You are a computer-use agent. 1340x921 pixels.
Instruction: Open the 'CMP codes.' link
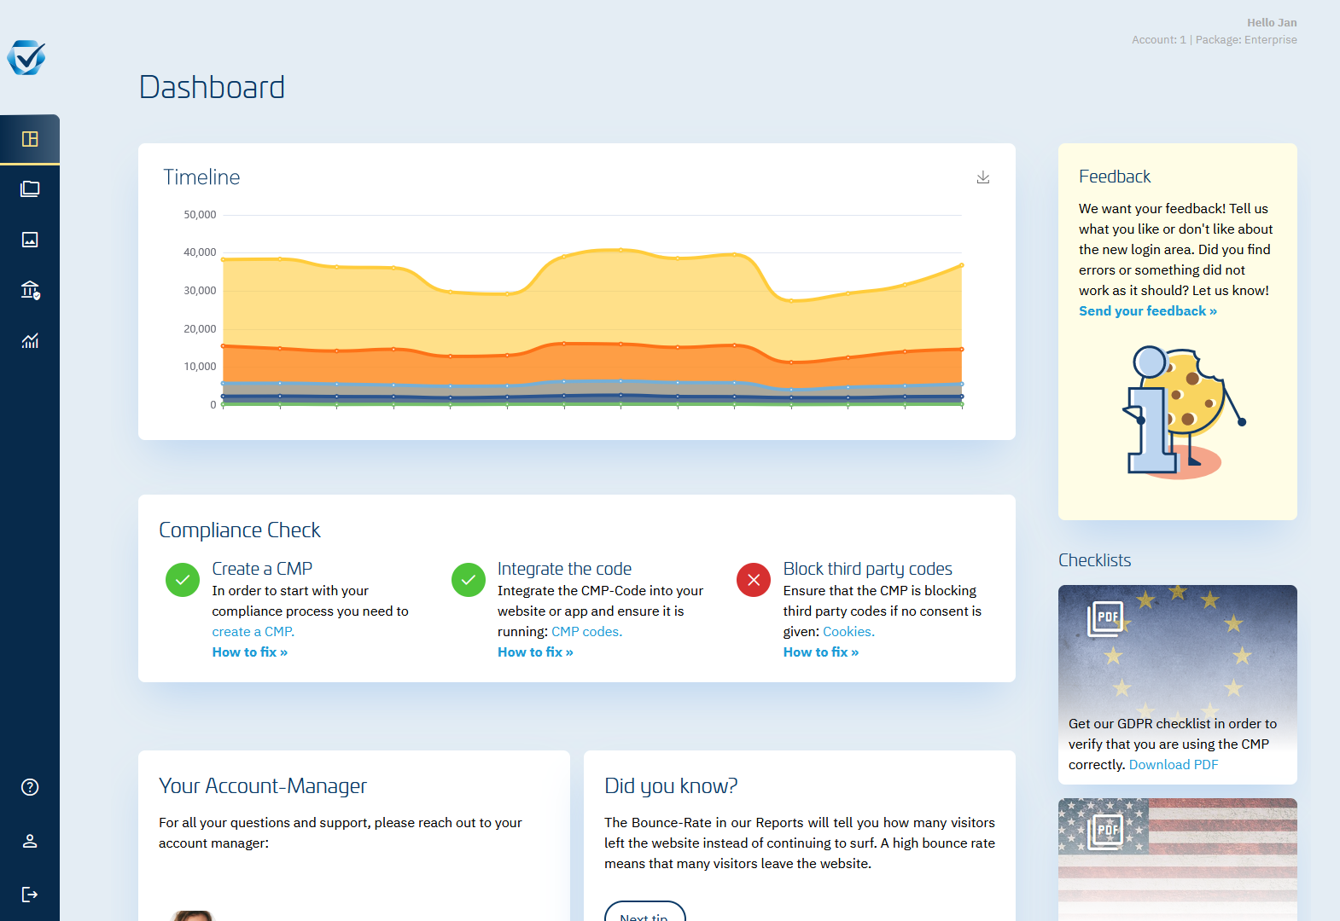point(587,632)
